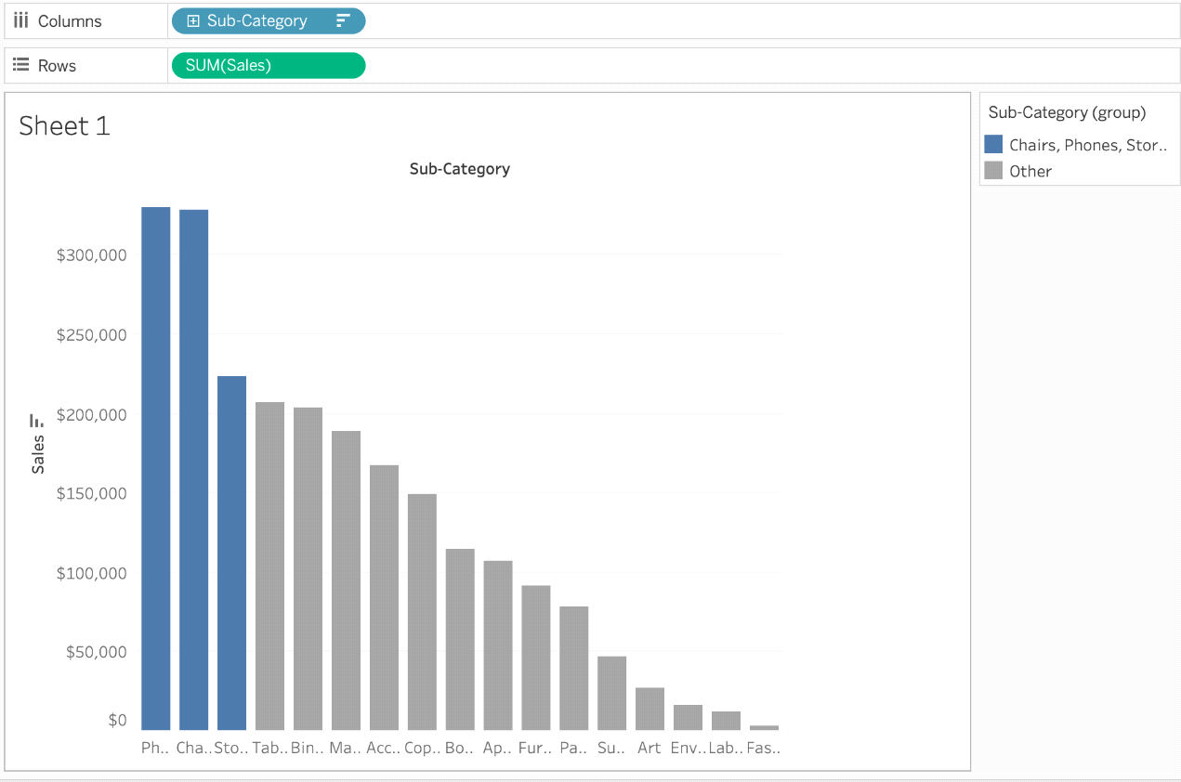Click the Cha.. axis label
Image resolution: width=1181 pixels, height=782 pixels.
coord(193,747)
